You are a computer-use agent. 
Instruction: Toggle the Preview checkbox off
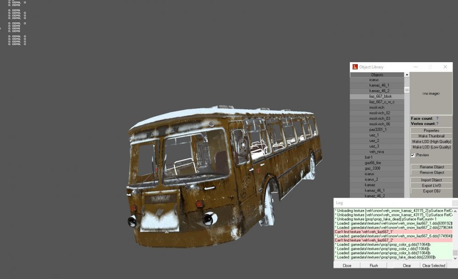click(413, 155)
